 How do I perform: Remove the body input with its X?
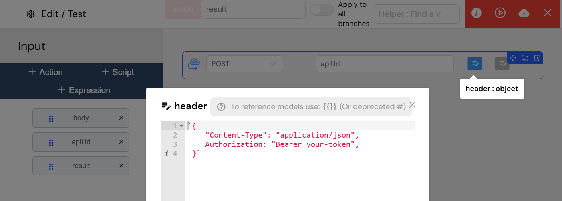click(x=121, y=118)
